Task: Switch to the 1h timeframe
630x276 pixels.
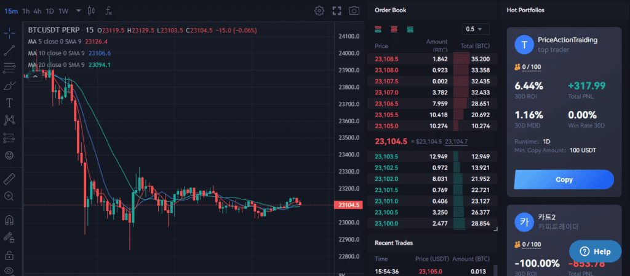Action: click(x=26, y=11)
